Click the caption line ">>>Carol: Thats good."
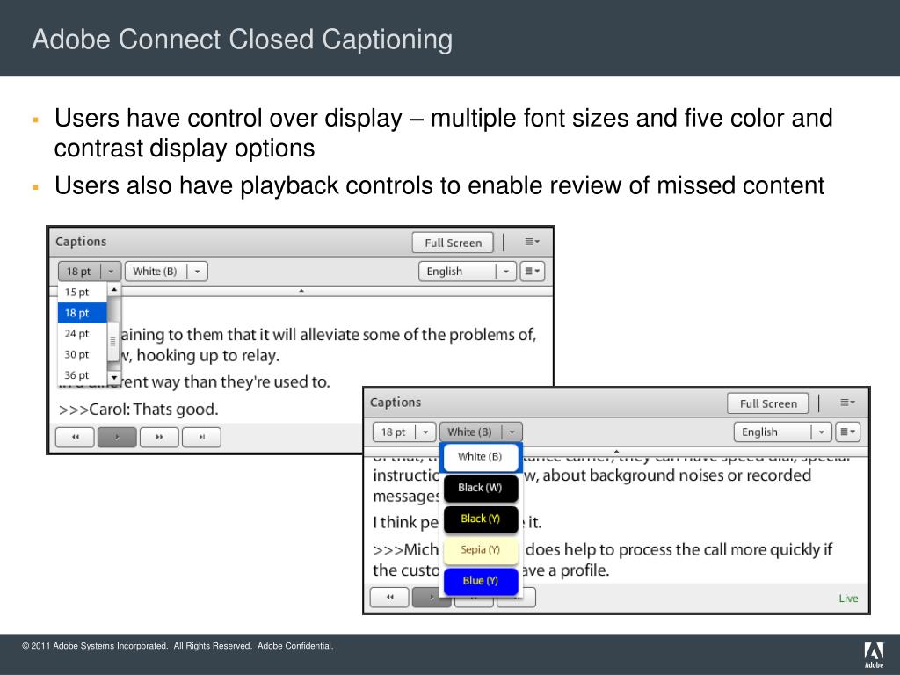Screen dimensions: 900x675 click(138, 410)
